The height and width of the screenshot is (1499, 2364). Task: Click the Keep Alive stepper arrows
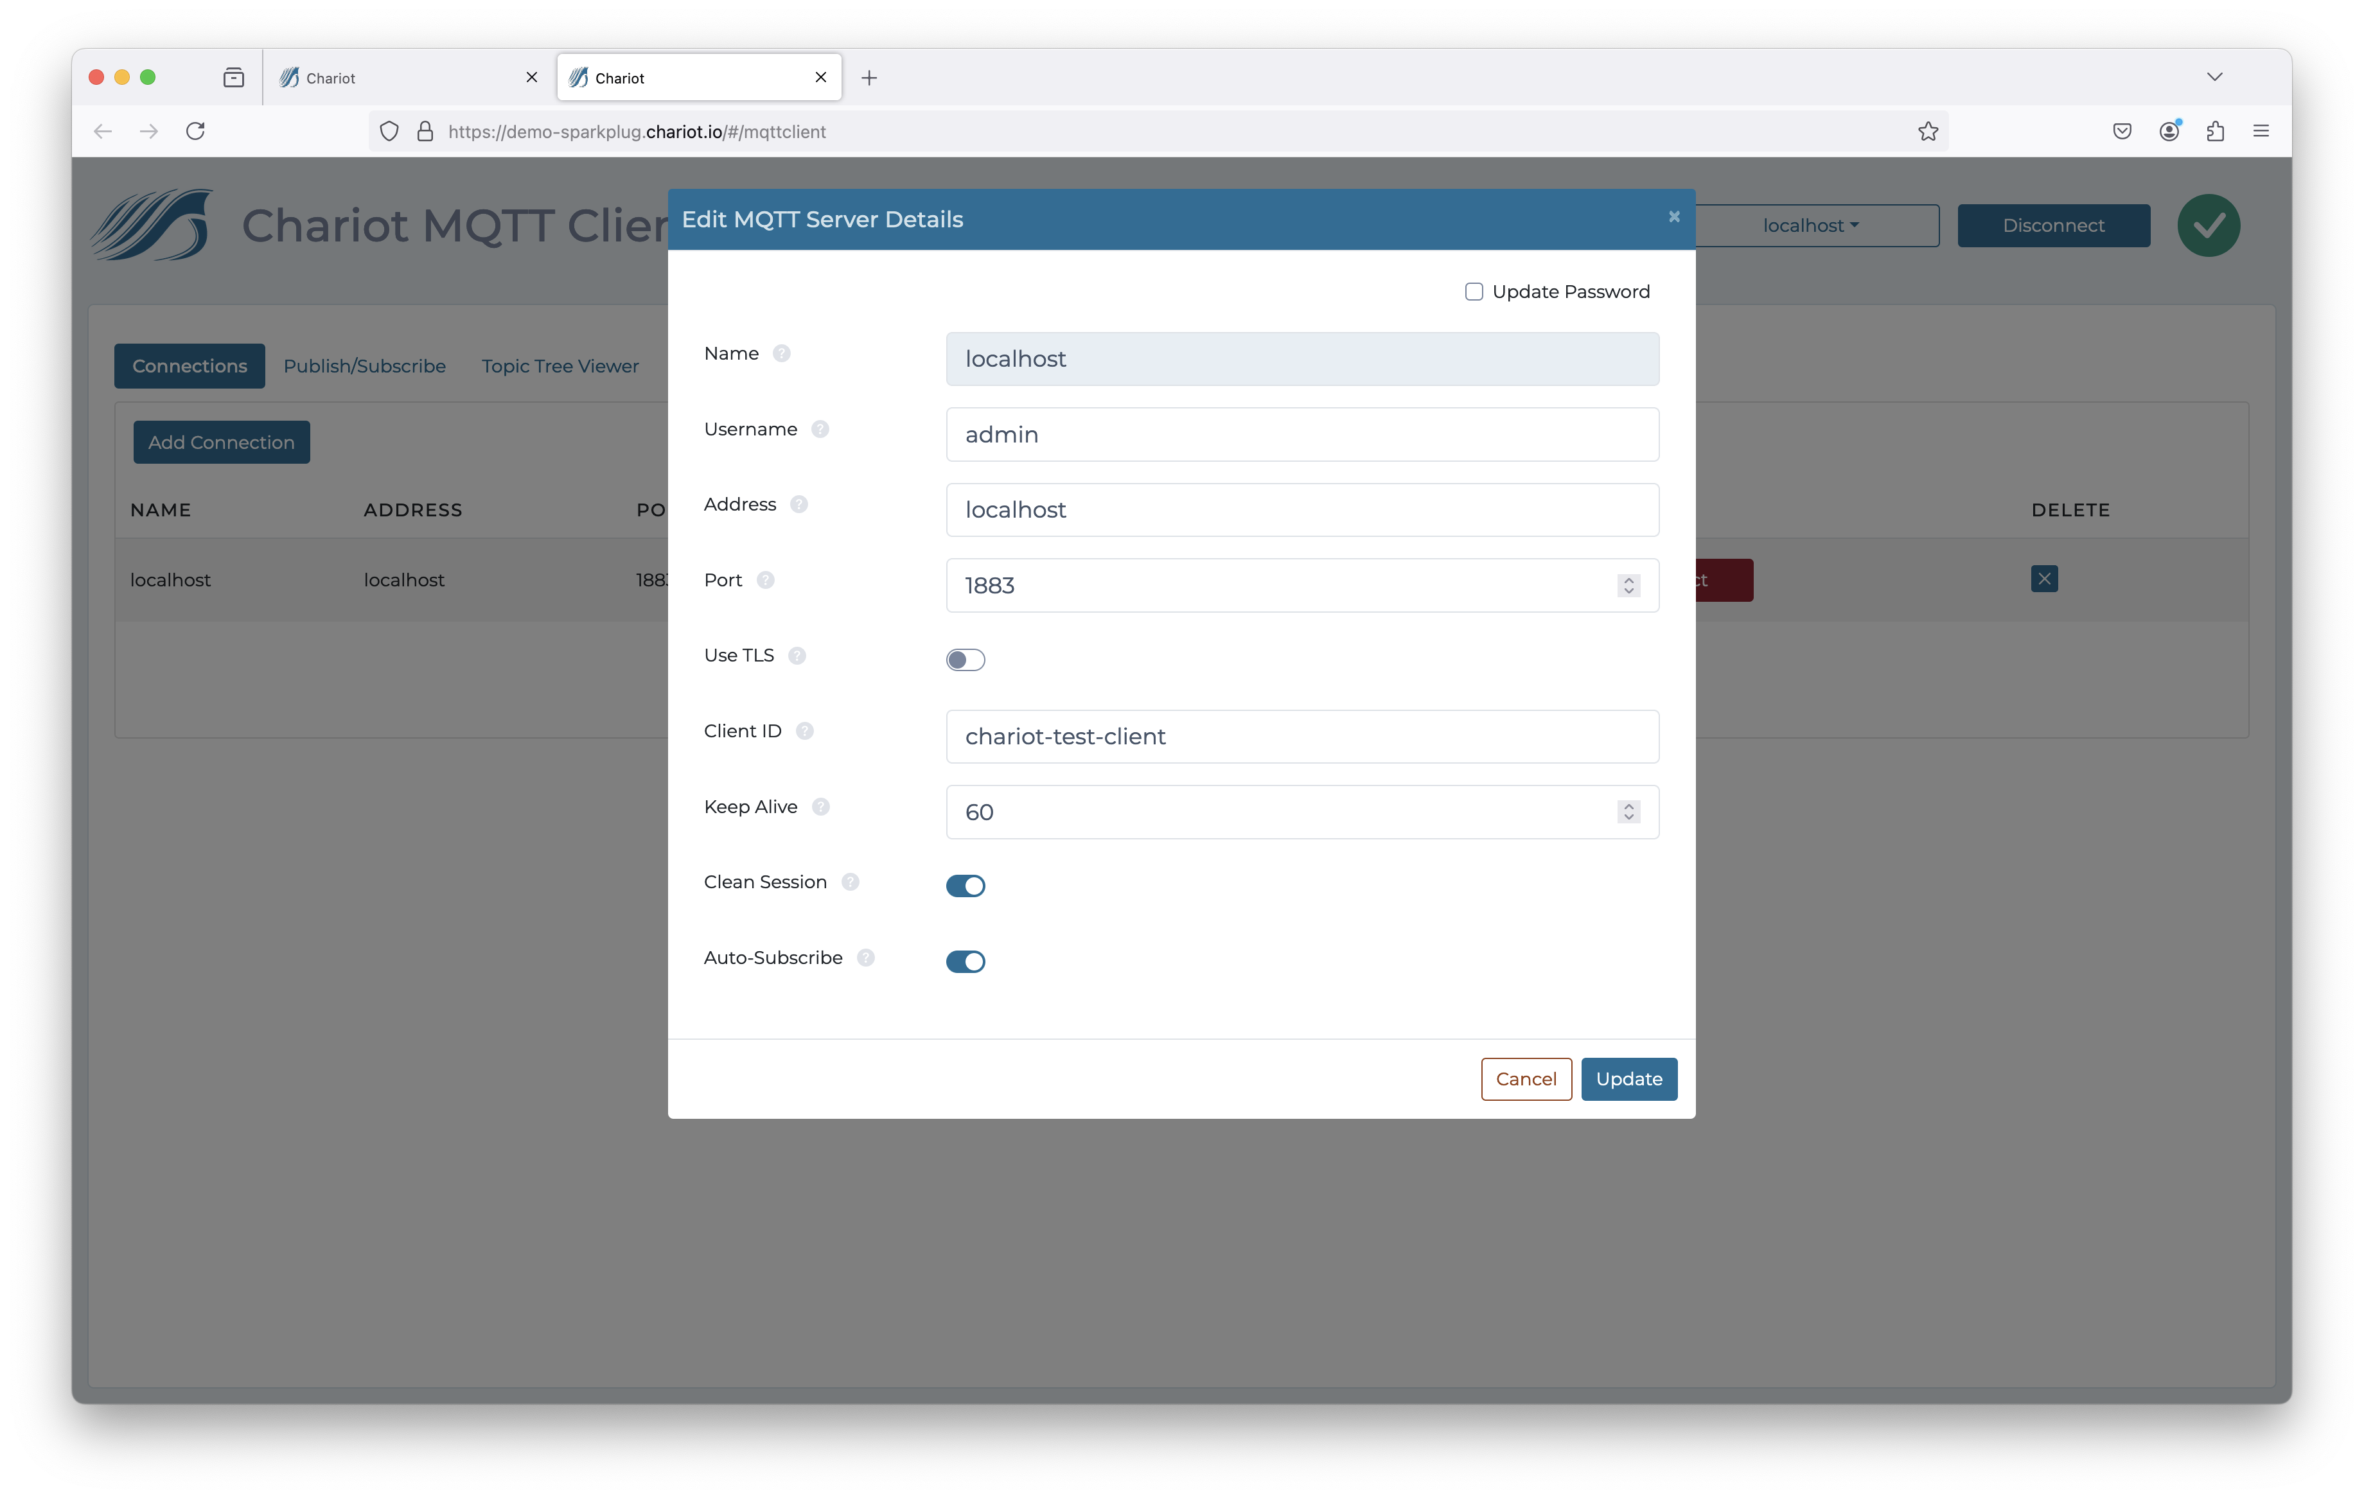[x=1628, y=813]
